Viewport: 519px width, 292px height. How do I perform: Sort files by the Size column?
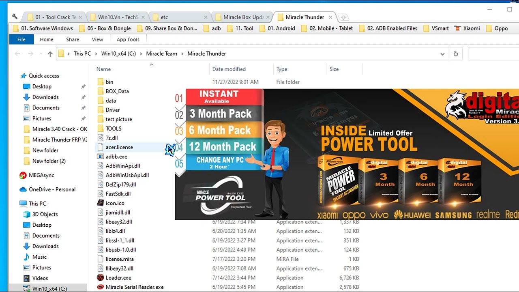tap(334, 69)
